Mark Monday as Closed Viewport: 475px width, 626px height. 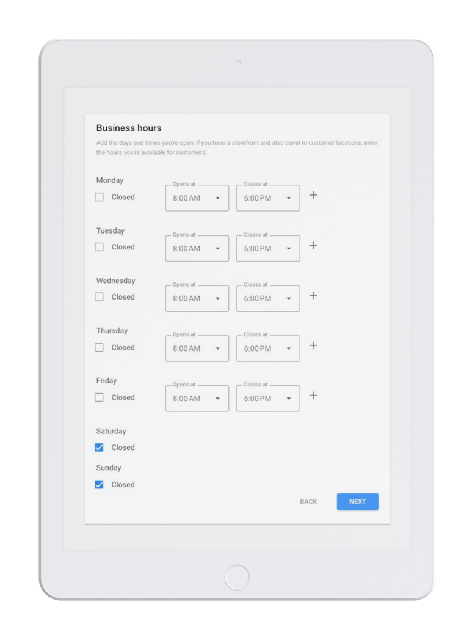coord(99,197)
